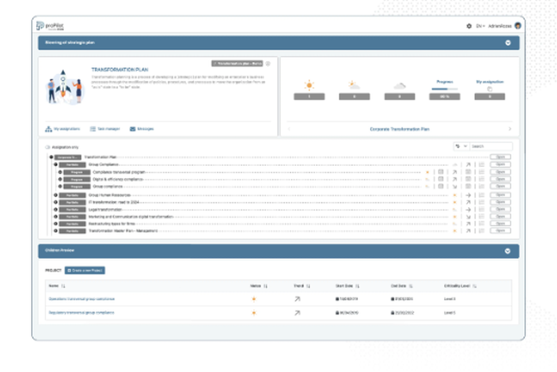The image size is (557, 372).
Task: Collapse the Group Compliance portfolio node
Action: click(55, 164)
